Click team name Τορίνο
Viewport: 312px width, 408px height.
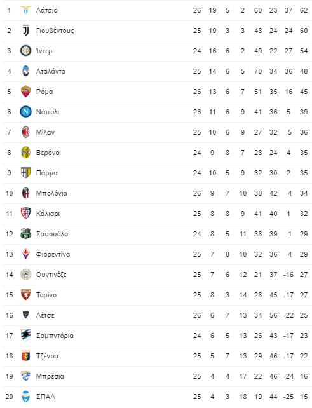click(x=46, y=295)
